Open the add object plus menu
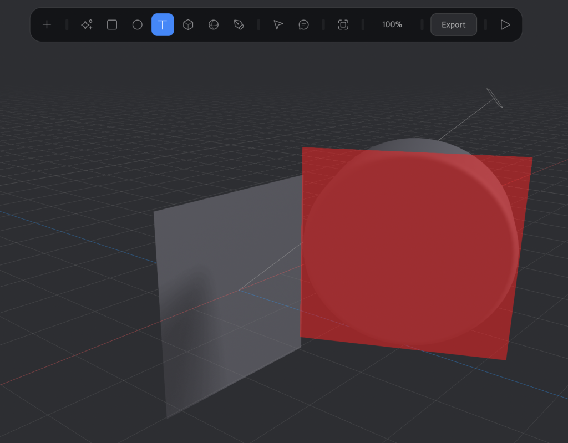 (47, 24)
